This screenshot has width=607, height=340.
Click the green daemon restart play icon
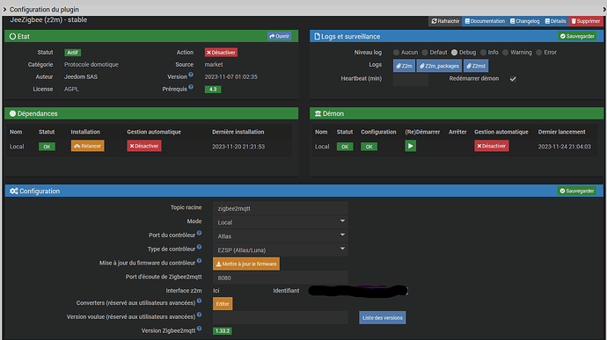pyautogui.click(x=410, y=146)
